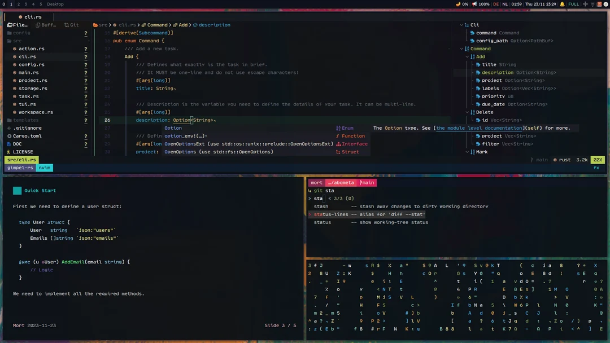The height and width of the screenshot is (343, 610).
Task: Click the Function kind icon in the completion popup
Action: (x=338, y=136)
